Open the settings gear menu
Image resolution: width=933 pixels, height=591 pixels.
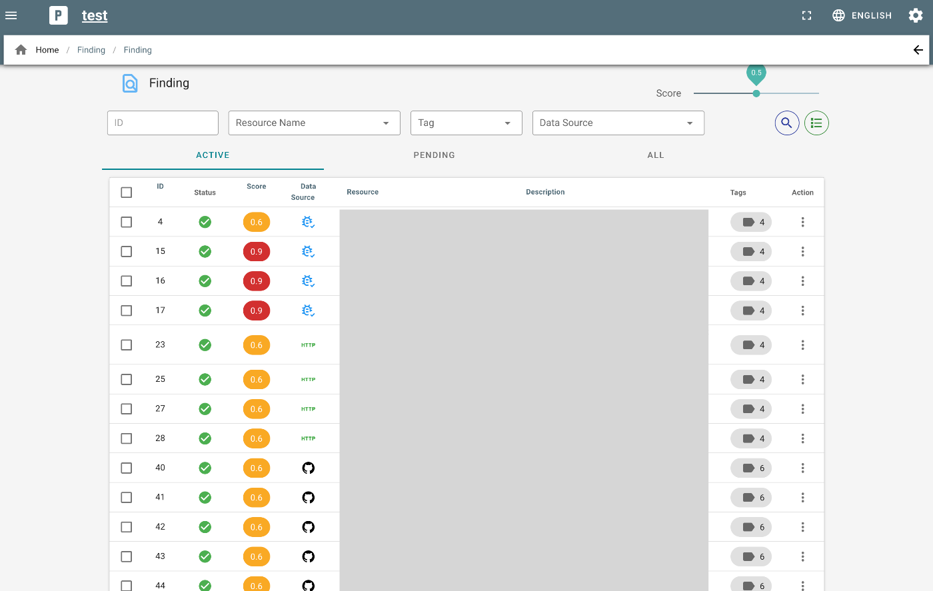(916, 15)
